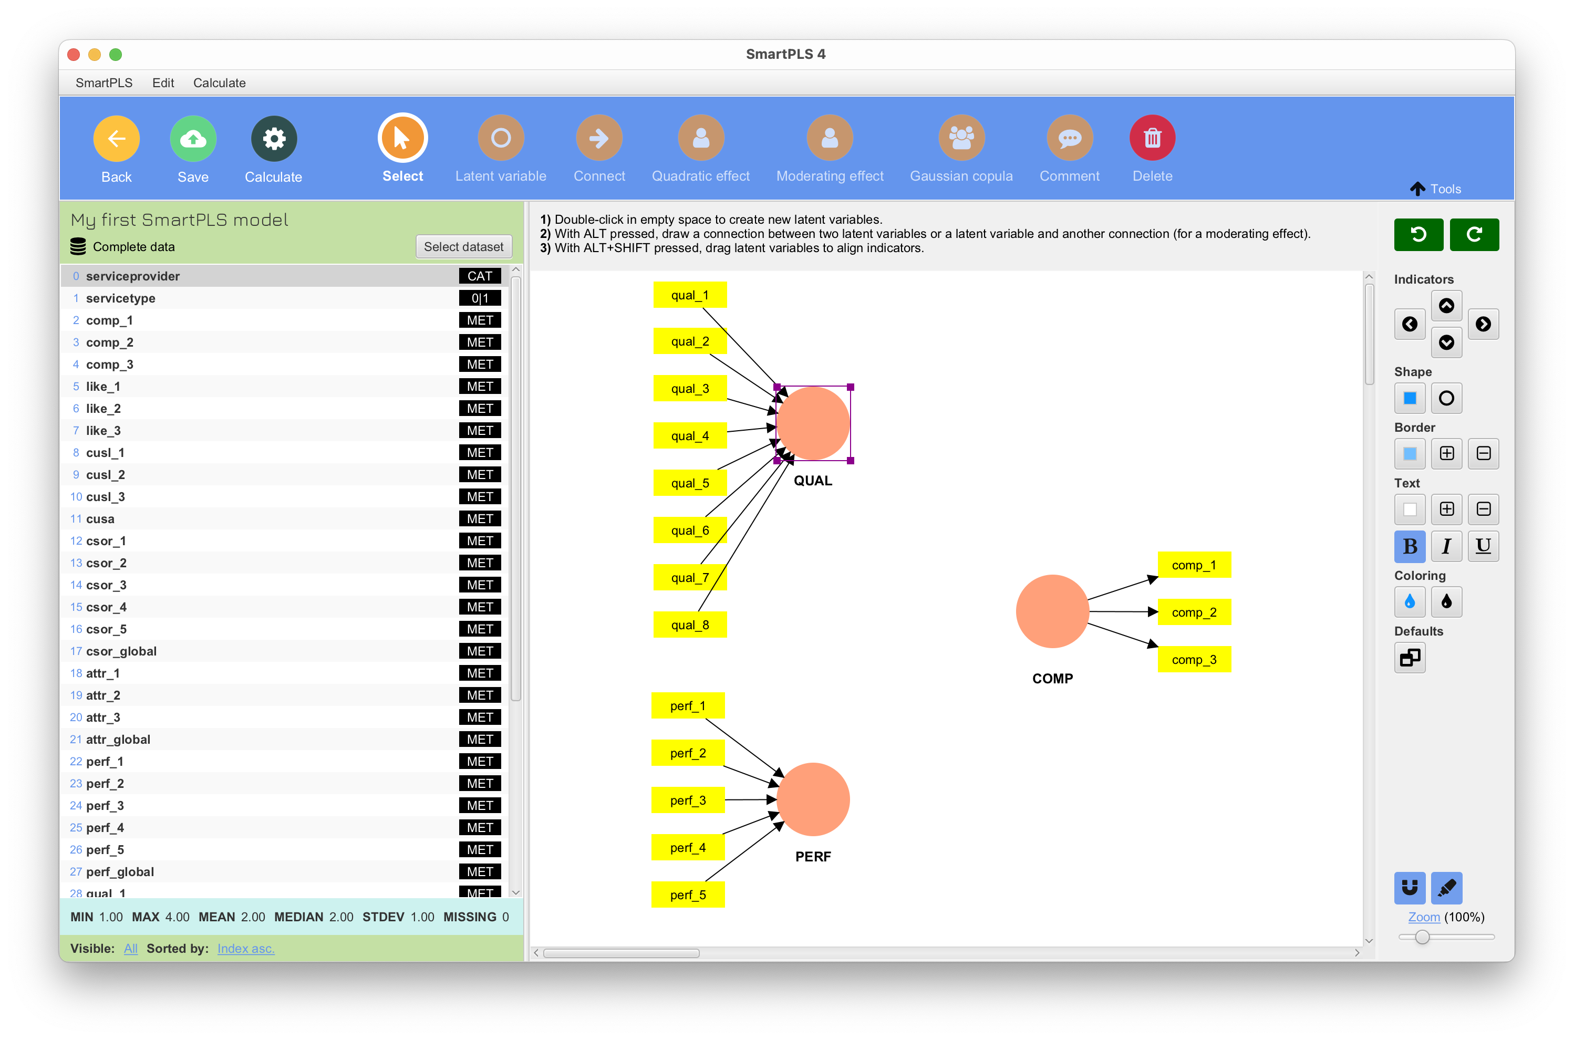Decrease border size with minus
1574x1040 pixels.
pos(1483,454)
